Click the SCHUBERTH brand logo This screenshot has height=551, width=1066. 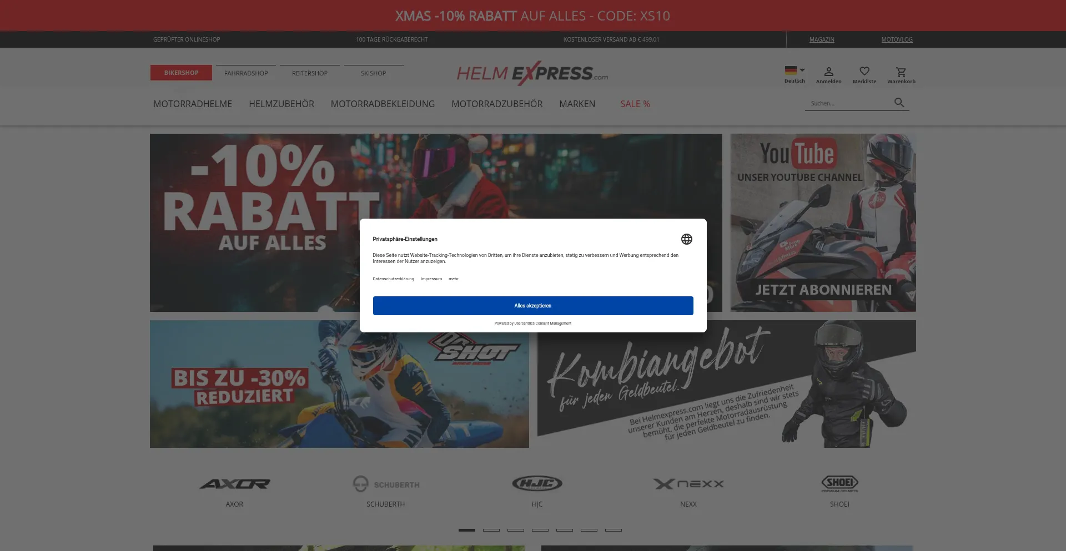click(x=385, y=483)
